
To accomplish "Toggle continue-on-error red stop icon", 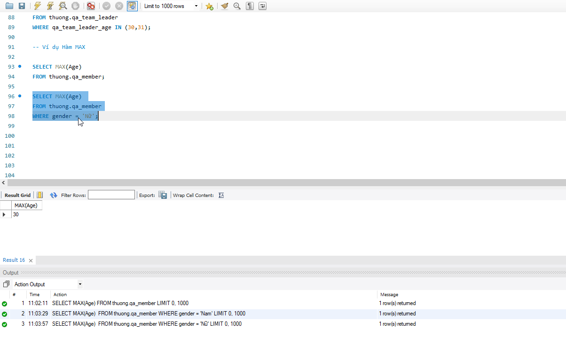I will coord(91,6).
